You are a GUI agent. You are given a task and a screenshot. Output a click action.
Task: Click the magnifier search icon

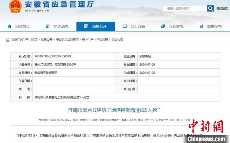(211, 9)
